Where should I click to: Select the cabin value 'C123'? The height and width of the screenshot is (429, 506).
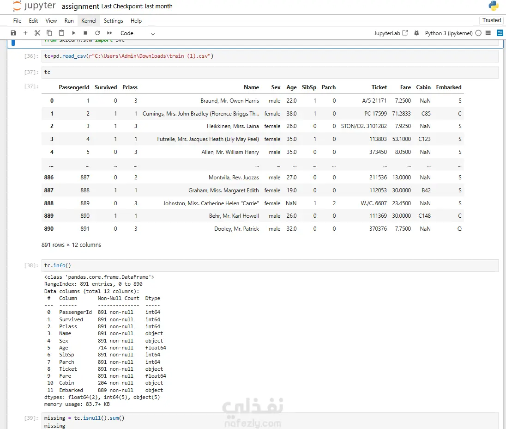[x=424, y=139]
